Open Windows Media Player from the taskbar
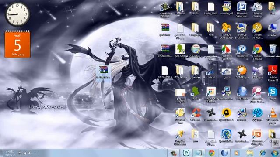The height and width of the screenshot is (157, 280). (x=237, y=153)
